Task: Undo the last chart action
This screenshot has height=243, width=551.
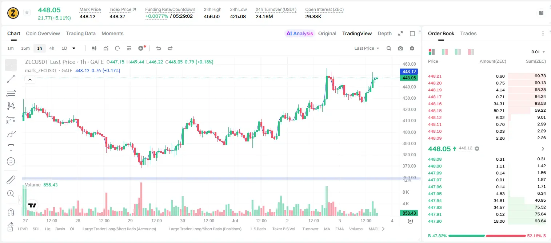Action: 159,48
